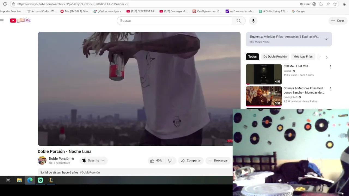The height and width of the screenshot is (196, 349).
Task: Click the Descargar button
Action: pos(218,161)
